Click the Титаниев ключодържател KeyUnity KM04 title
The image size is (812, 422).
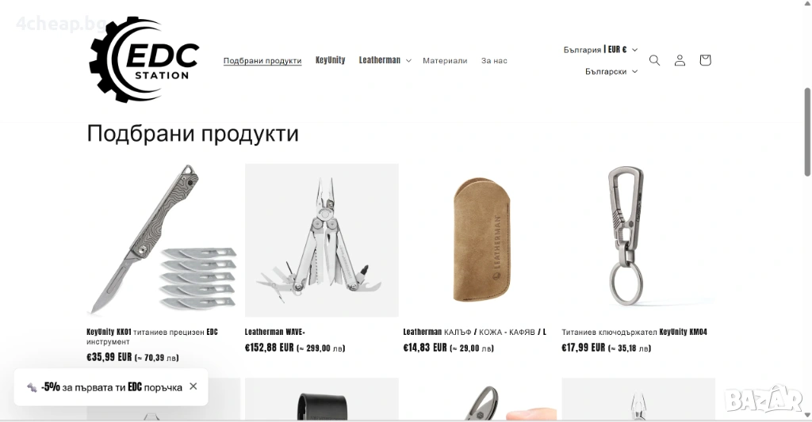[x=634, y=332]
